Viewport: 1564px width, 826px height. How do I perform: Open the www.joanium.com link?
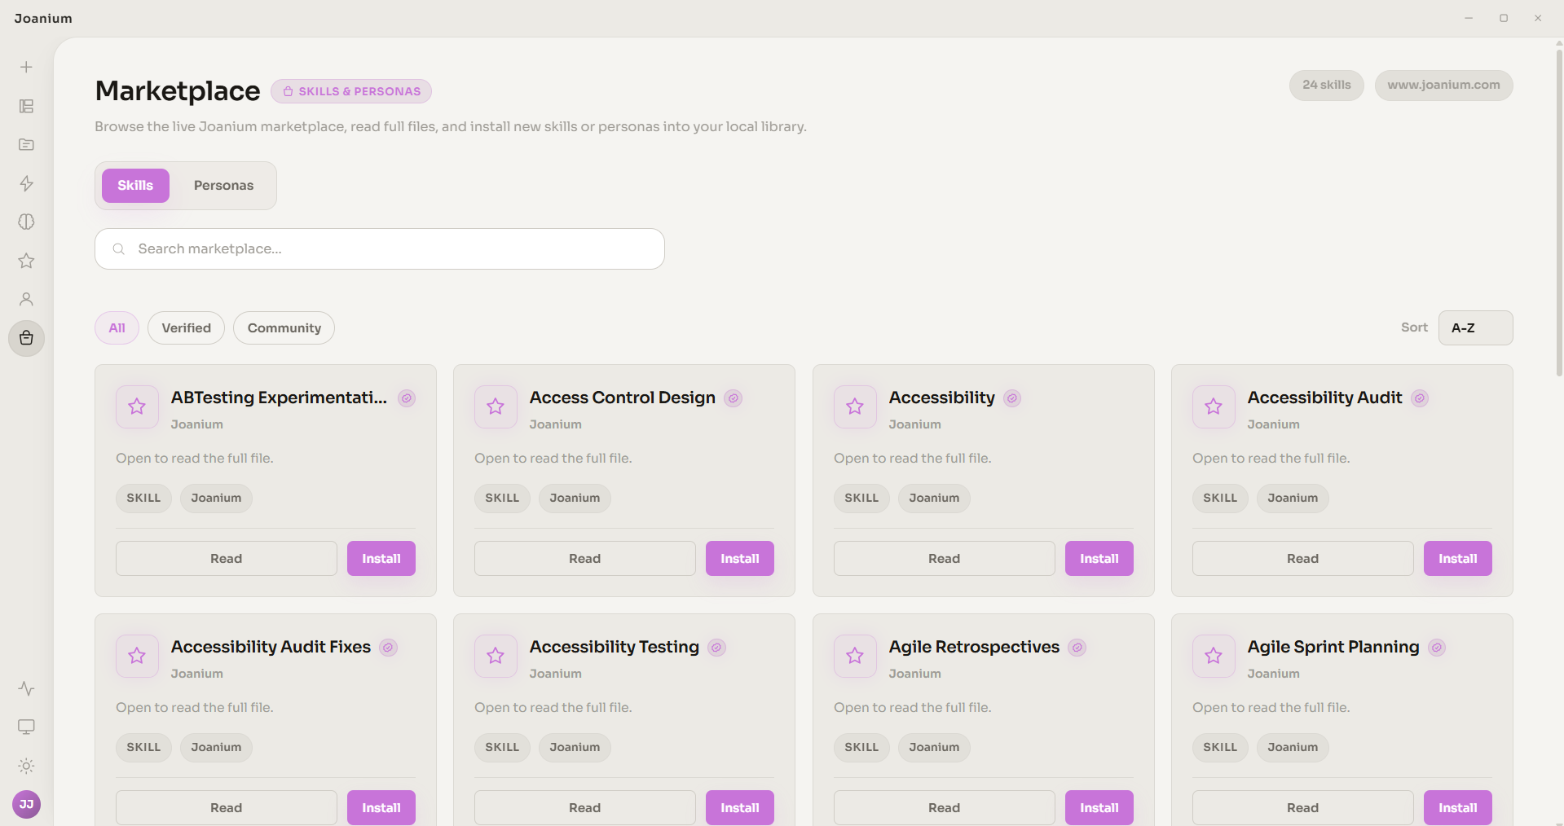pyautogui.click(x=1443, y=85)
